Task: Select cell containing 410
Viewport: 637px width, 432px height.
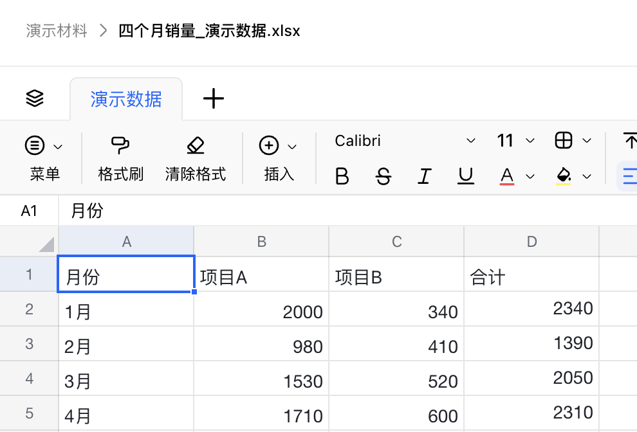Action: pyautogui.click(x=396, y=343)
